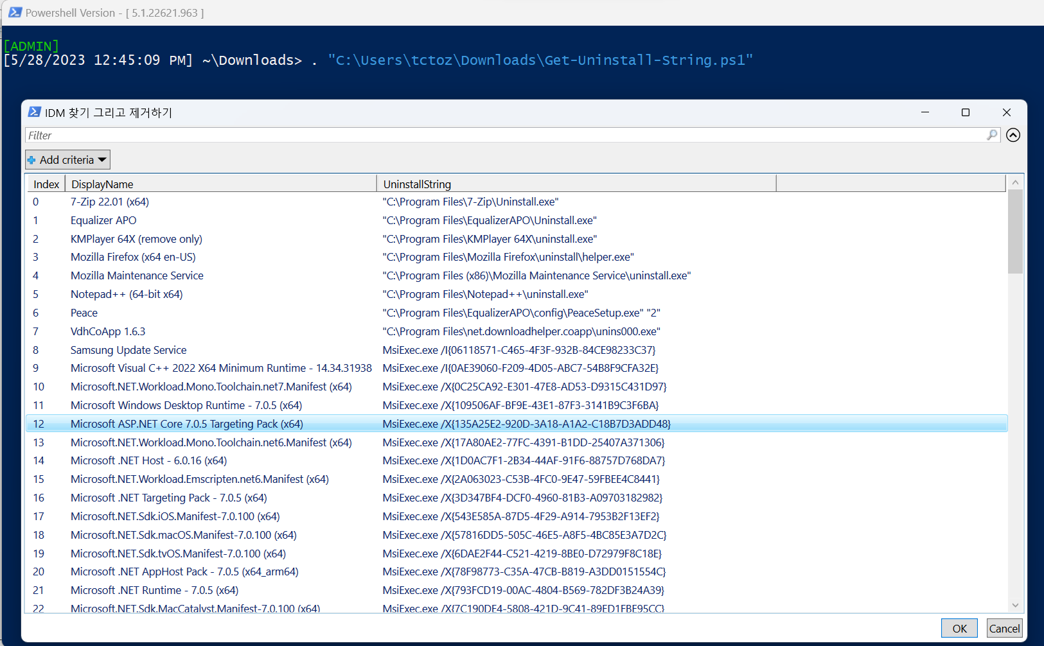Click the vertical scrollbar down arrow
The height and width of the screenshot is (646, 1044).
click(1015, 605)
